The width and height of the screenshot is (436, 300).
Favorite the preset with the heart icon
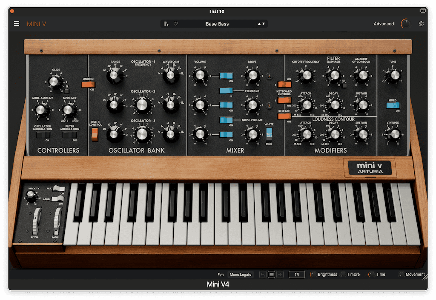[x=176, y=24]
